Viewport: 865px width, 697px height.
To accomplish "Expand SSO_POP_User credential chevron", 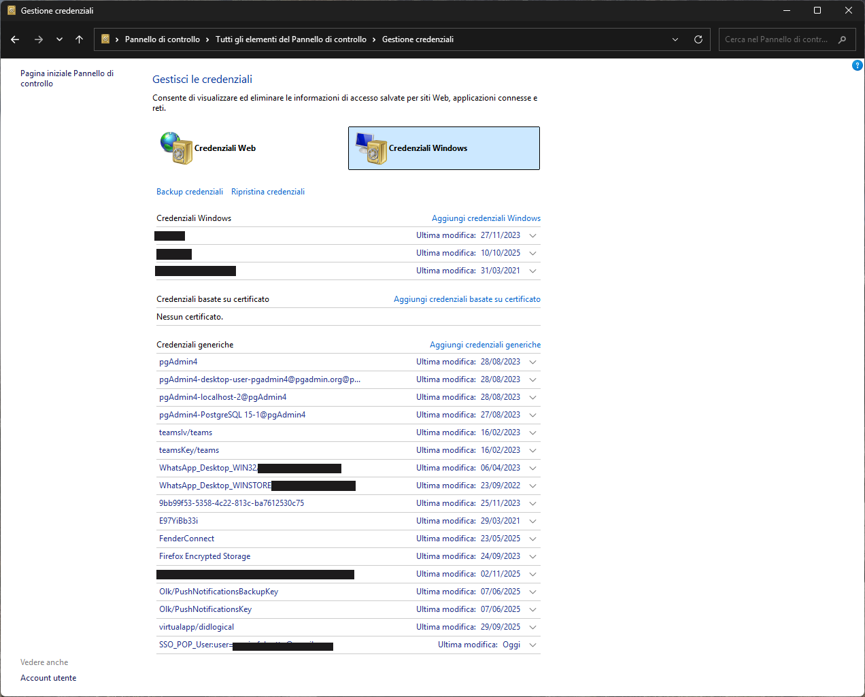I will point(532,645).
